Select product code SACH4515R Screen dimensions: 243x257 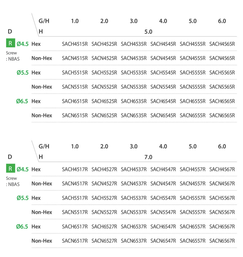pos(75,44)
